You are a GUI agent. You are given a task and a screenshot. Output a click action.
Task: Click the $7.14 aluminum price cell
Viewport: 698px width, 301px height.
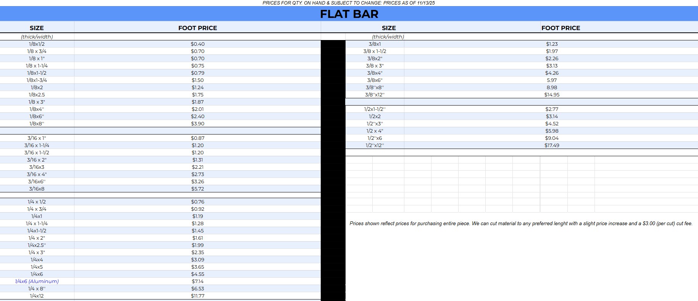[x=197, y=281]
